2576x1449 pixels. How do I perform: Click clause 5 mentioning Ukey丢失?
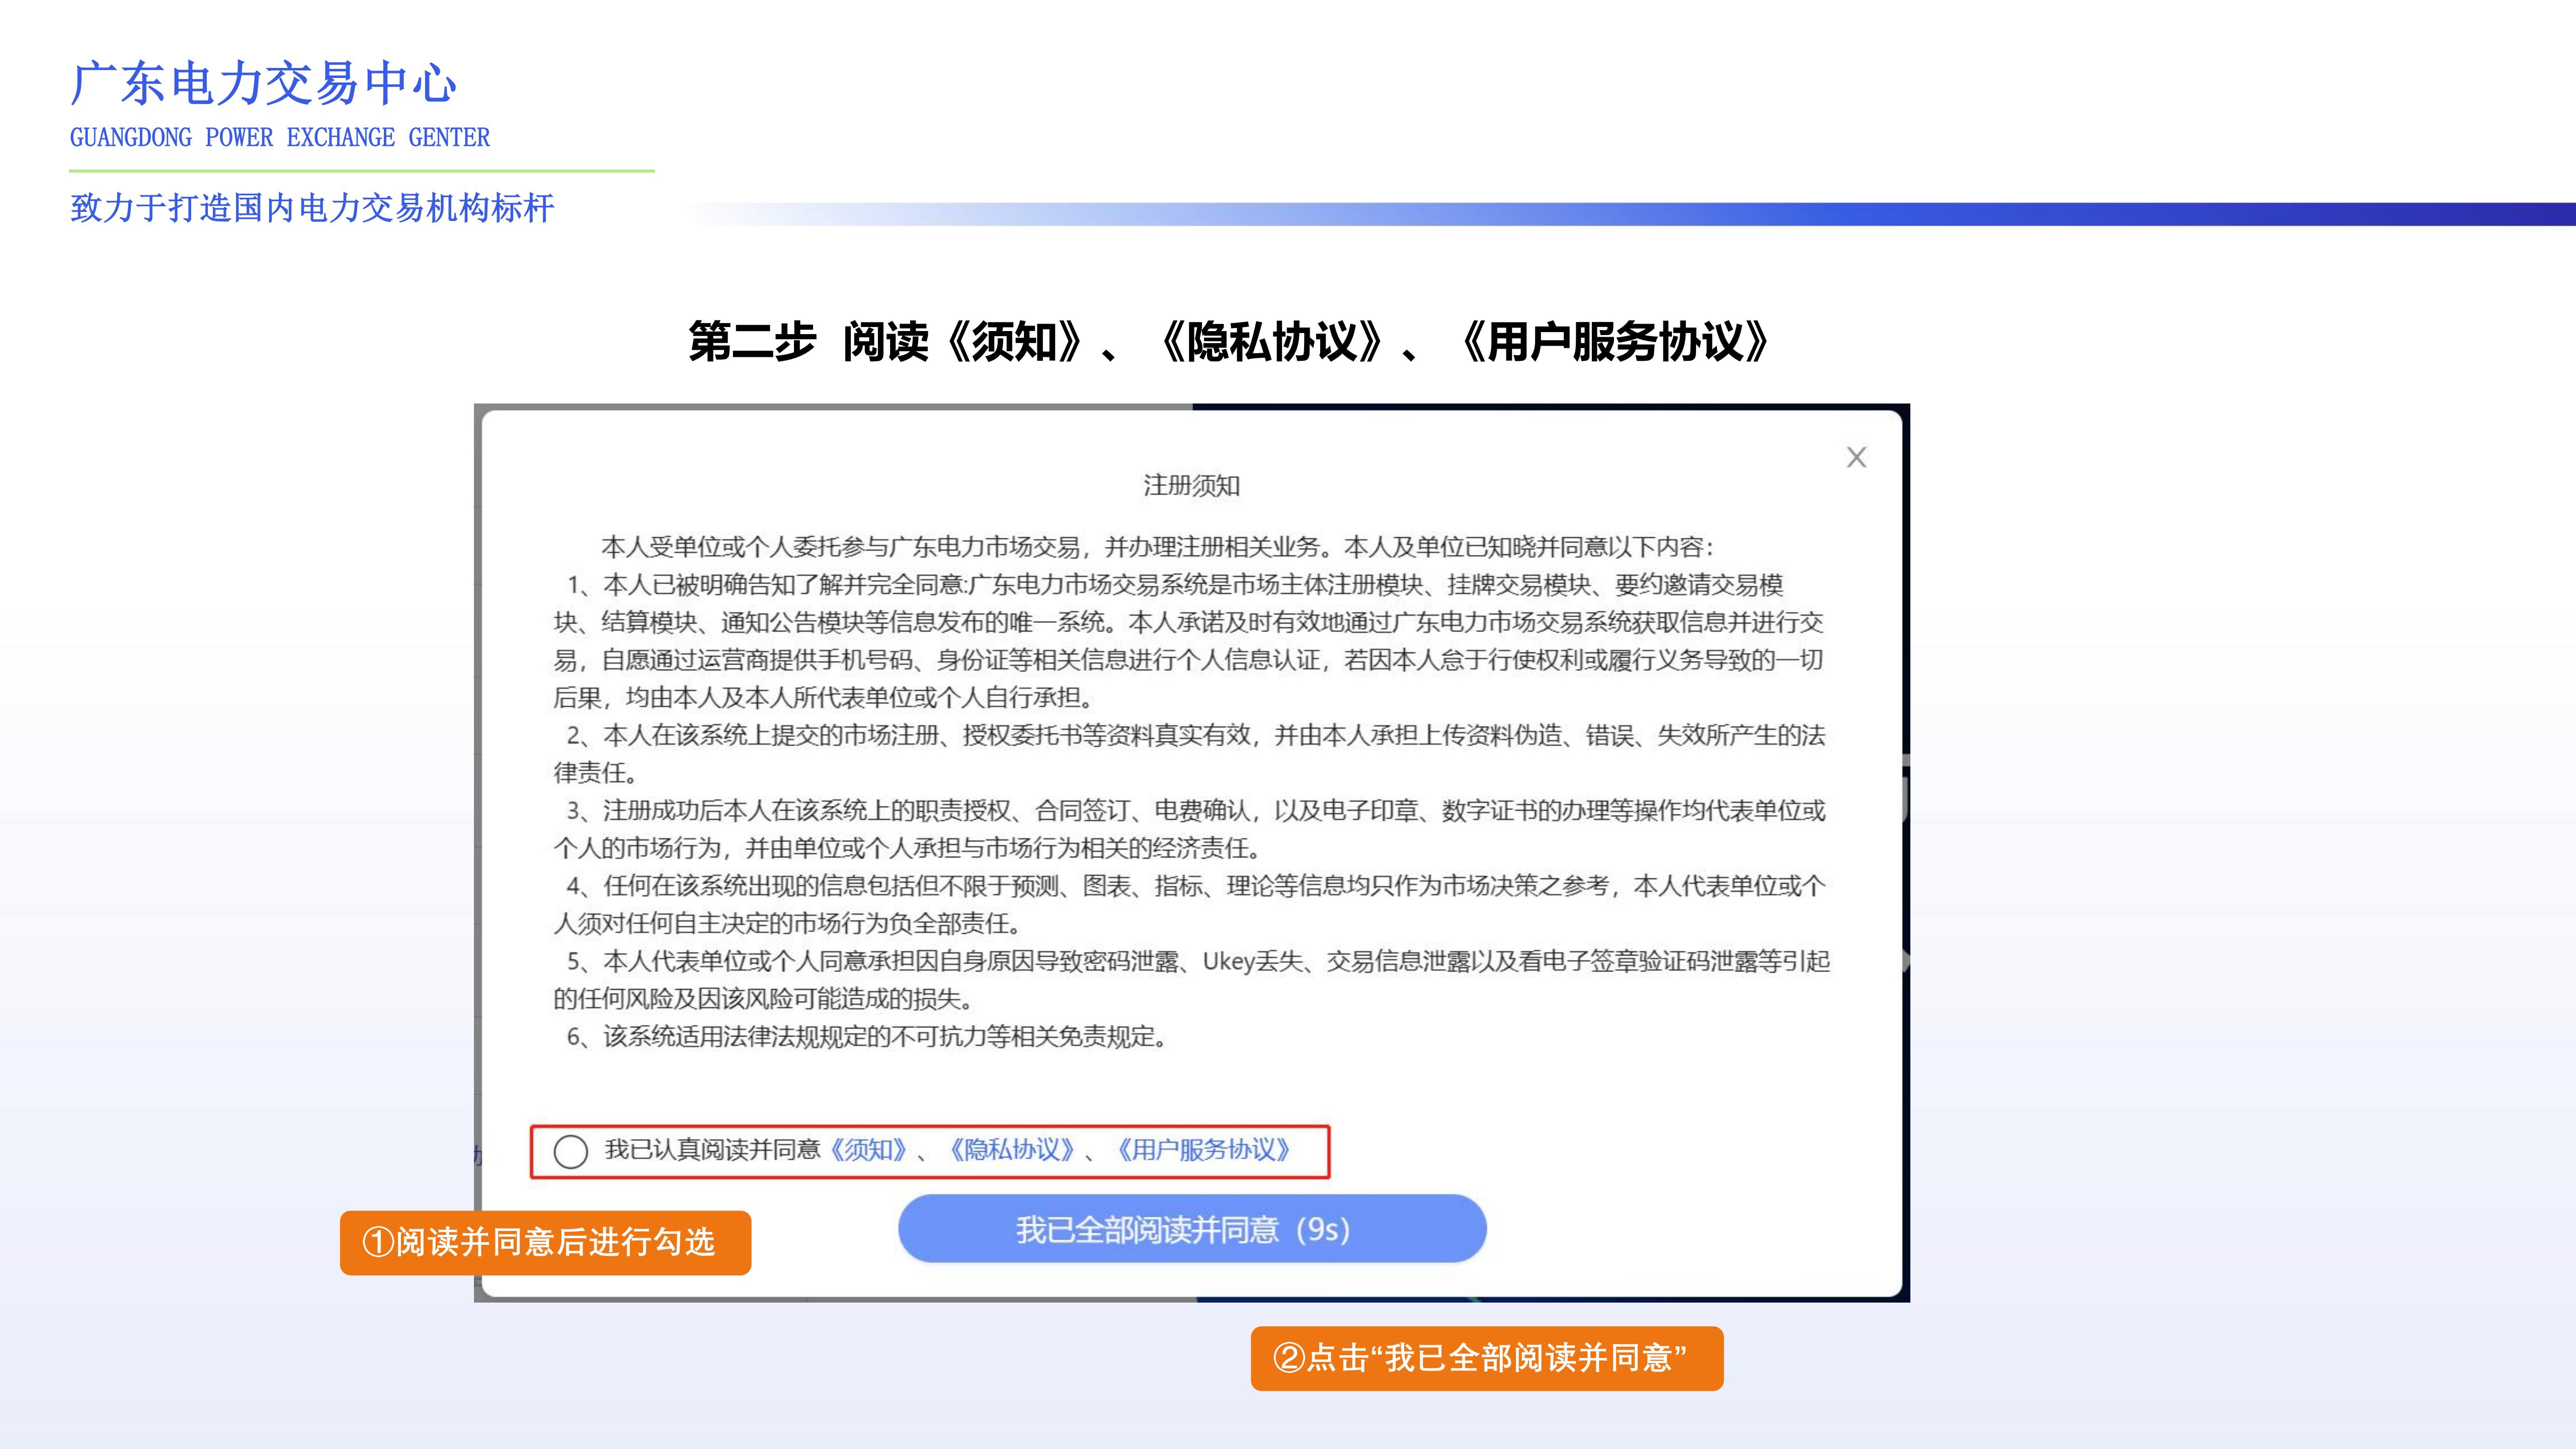click(1200, 966)
